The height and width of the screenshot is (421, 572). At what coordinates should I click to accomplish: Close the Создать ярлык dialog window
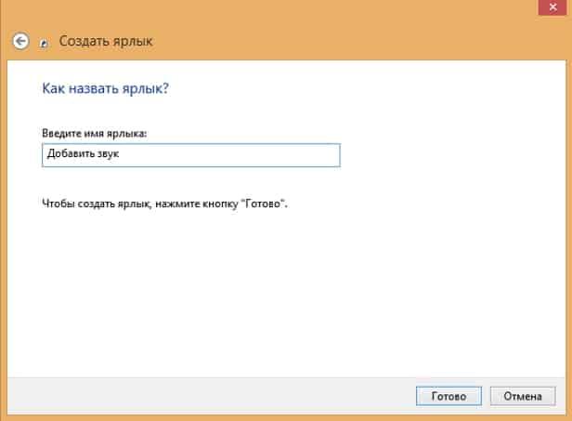click(x=552, y=7)
